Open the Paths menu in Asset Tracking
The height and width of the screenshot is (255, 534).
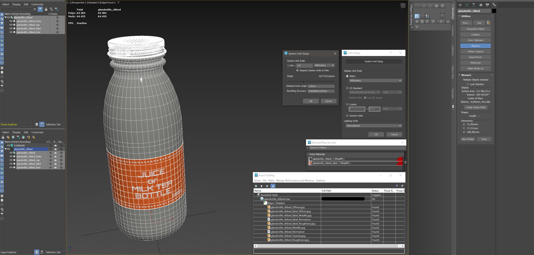271,181
